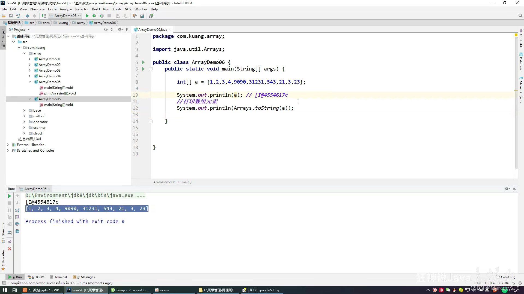Run ArrayDemo06 from main toolbar
Viewport: 524px width, 294px height.
(x=87, y=16)
